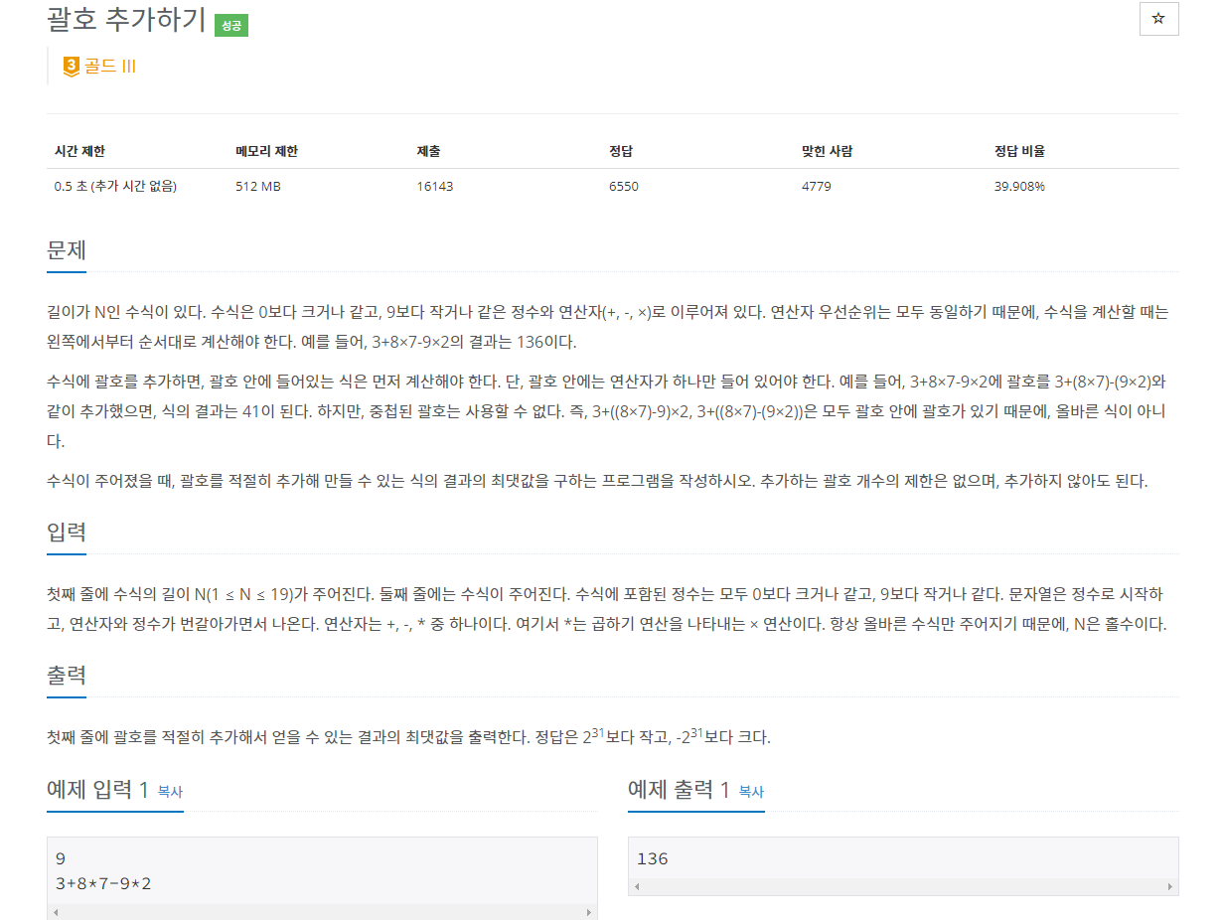
Task: Click the 문제 section heading
Action: tap(67, 249)
